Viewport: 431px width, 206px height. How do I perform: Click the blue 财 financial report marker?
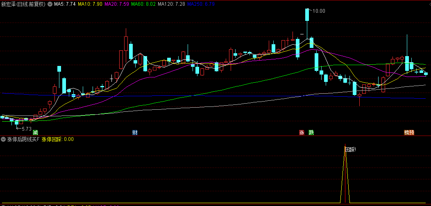(135, 133)
